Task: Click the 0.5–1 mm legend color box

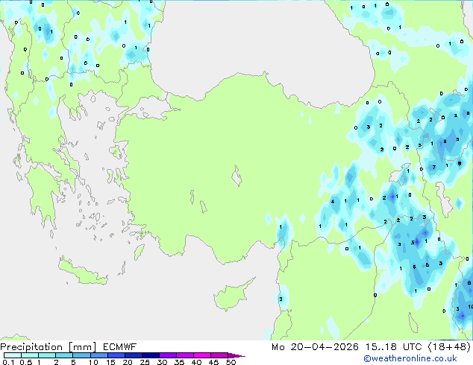Action: click(x=30, y=355)
